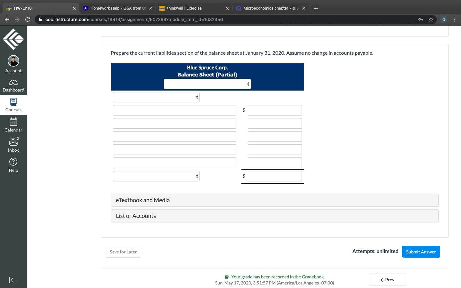Bookmark this page with the star icon
The height and width of the screenshot is (288, 461).
click(x=431, y=20)
